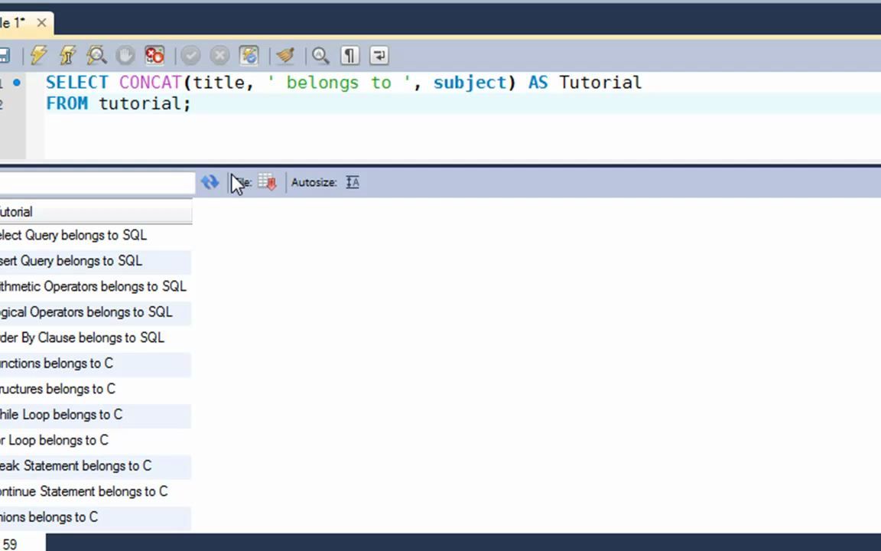Screen dimensions: 881x551
Task: Open the Explain query plan icon
Action: click(96, 55)
